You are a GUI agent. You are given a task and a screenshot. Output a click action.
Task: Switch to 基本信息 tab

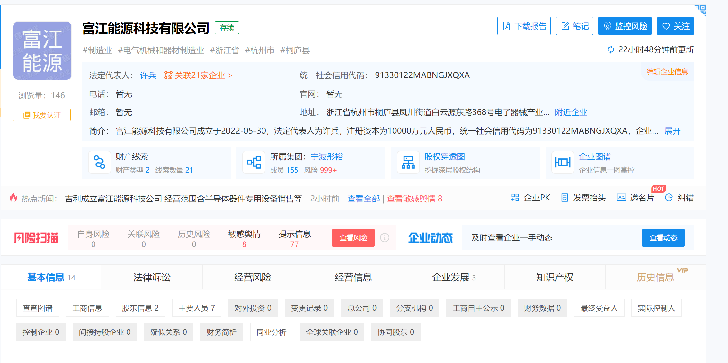tap(51, 277)
